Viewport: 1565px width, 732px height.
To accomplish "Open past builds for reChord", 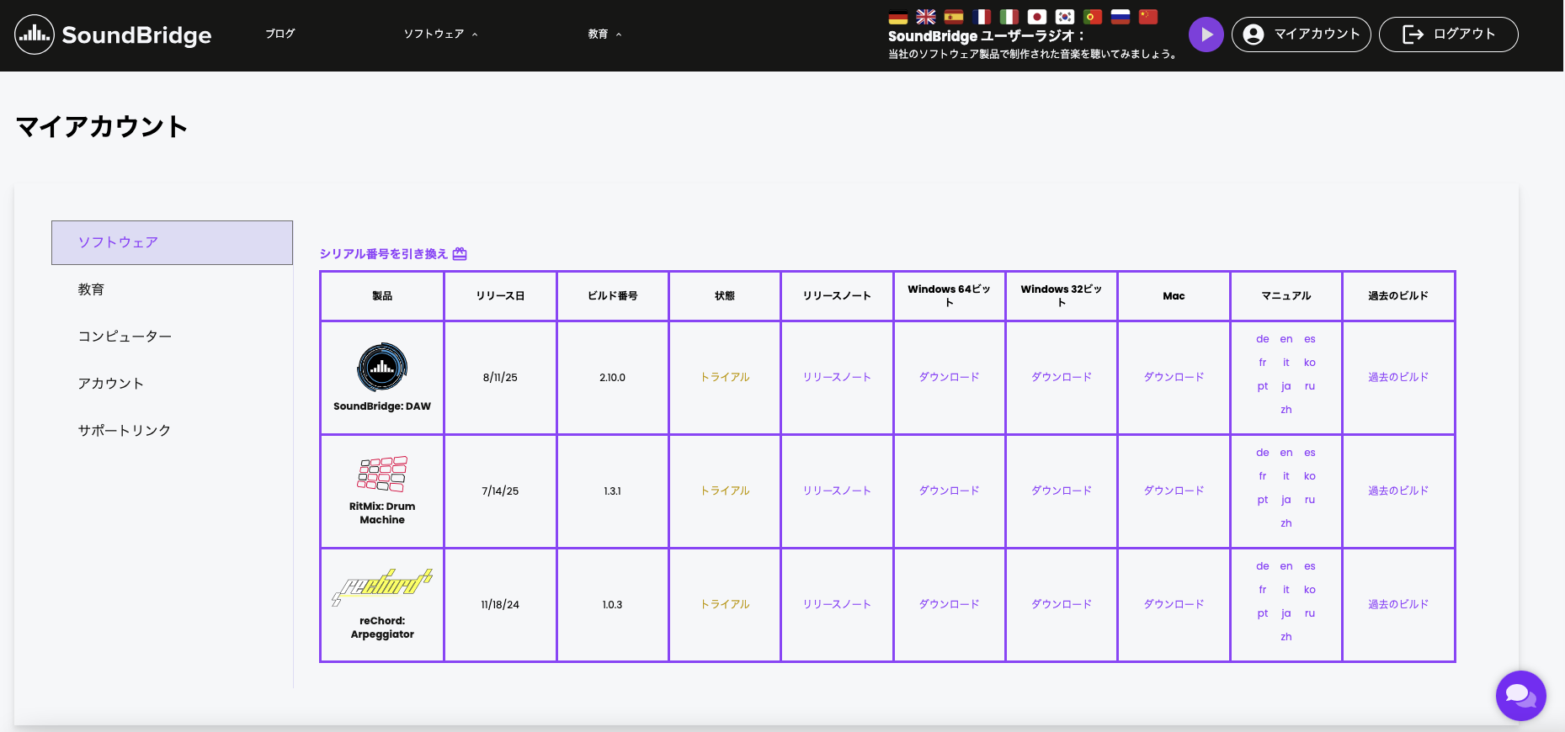I will coord(1398,604).
